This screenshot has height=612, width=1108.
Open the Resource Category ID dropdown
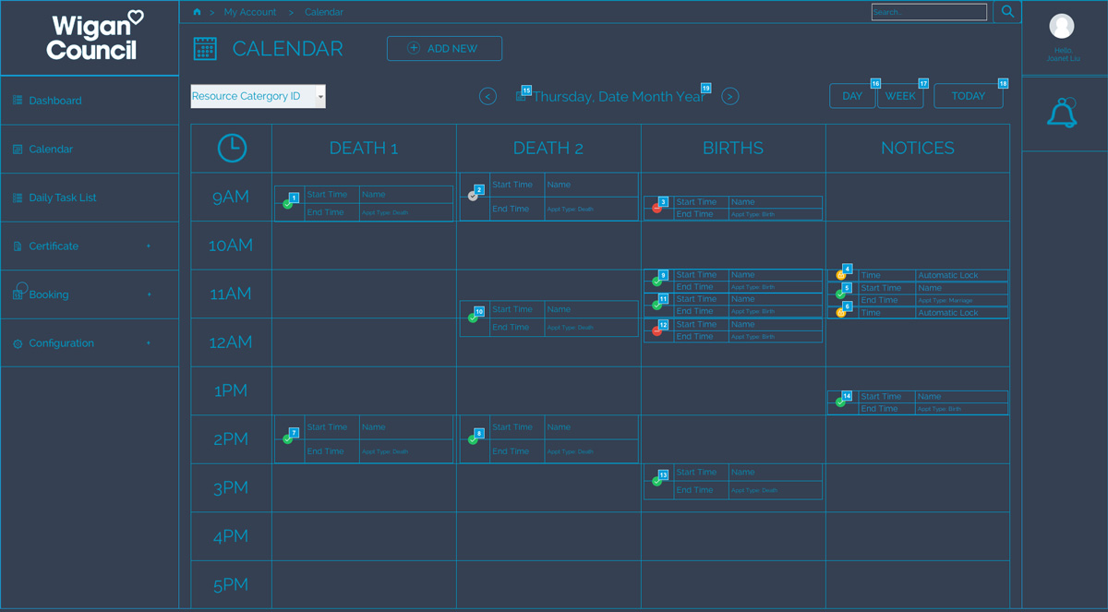[x=257, y=95]
